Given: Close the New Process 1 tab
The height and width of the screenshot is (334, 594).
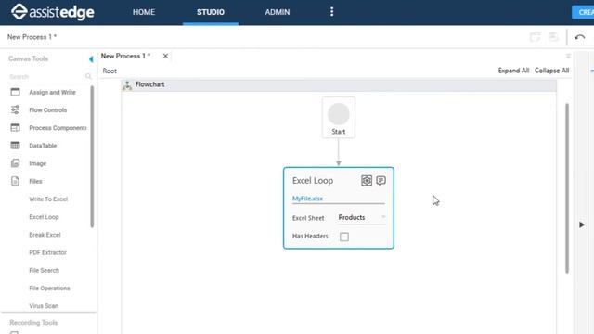Looking at the screenshot, I should (x=165, y=56).
